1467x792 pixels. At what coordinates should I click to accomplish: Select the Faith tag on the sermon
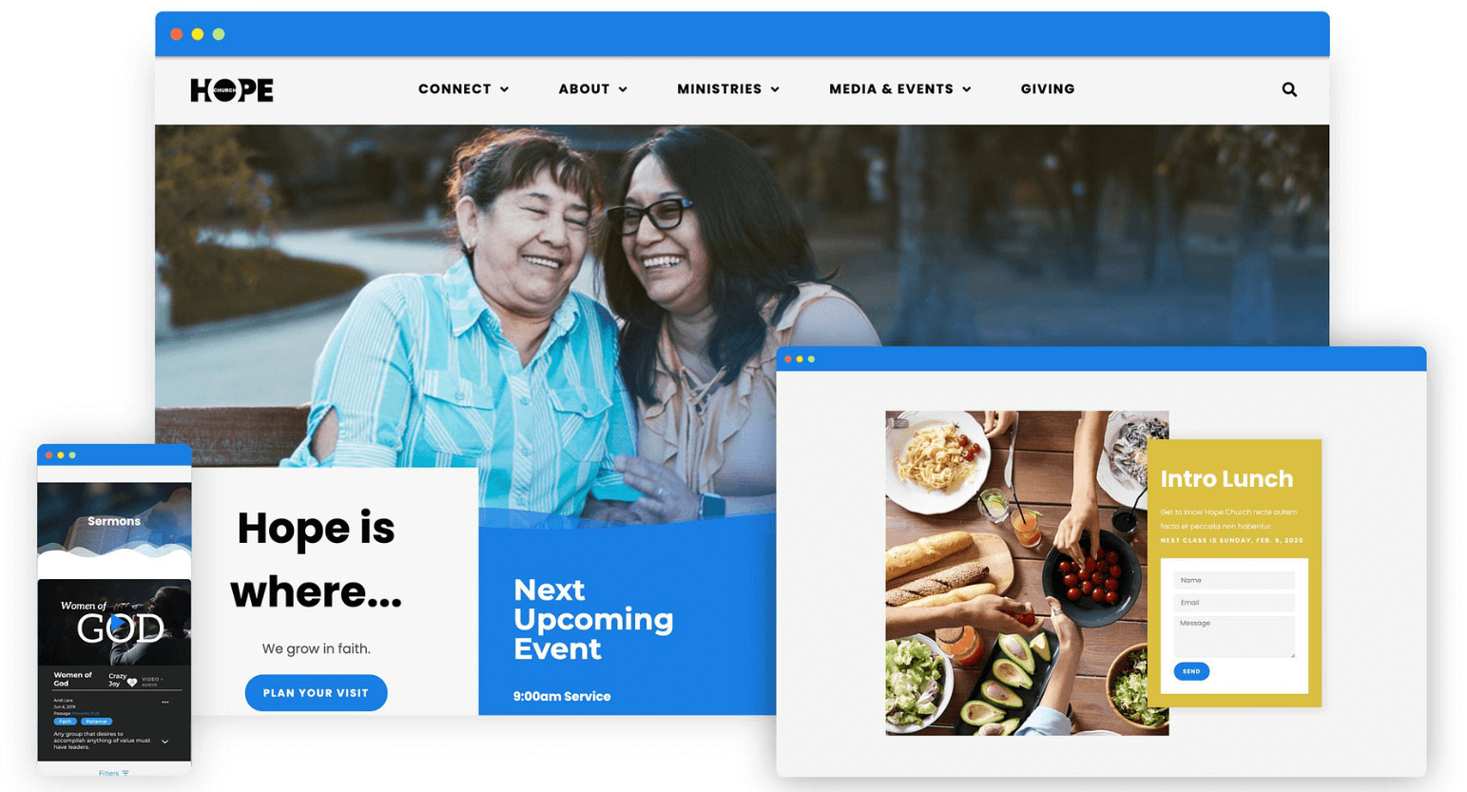[65, 722]
